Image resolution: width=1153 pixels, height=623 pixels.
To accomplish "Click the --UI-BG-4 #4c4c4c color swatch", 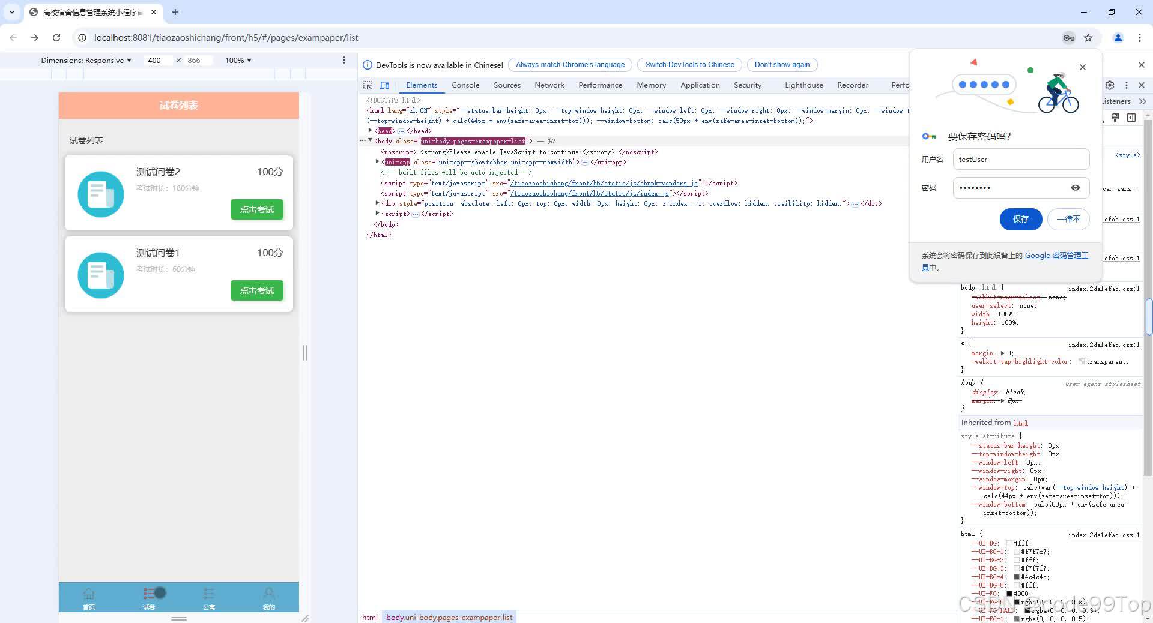I will click(1017, 577).
